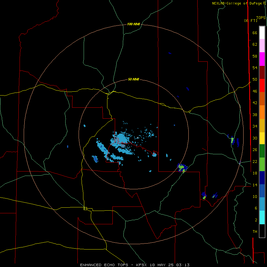Click the black TH threshold band in legend
The image size is (267, 267).
click(262, 231)
